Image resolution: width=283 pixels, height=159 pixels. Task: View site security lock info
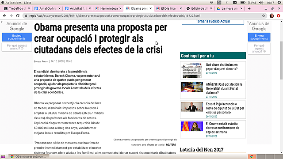26,16
